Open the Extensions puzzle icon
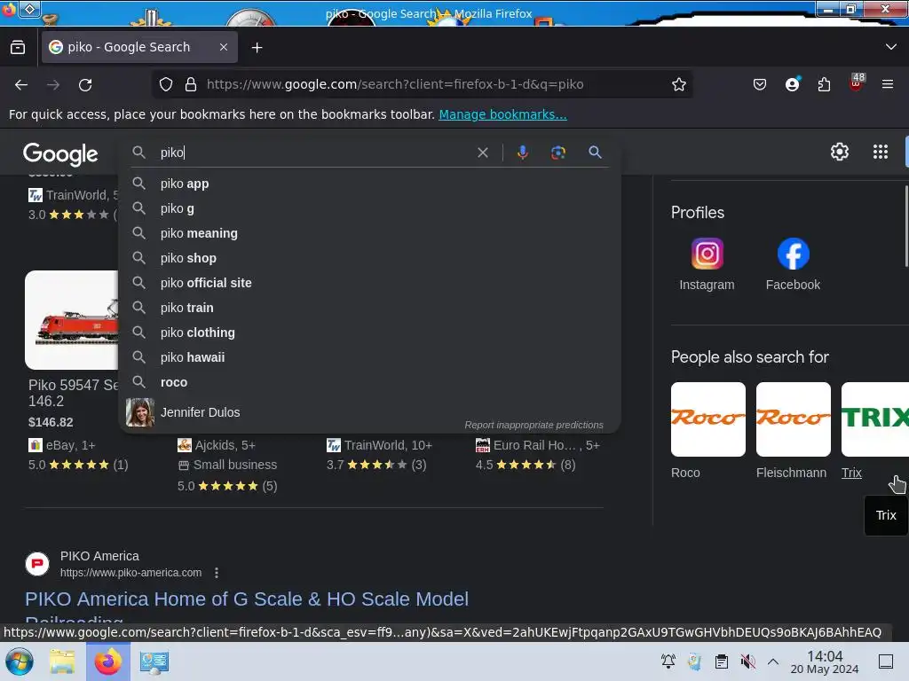The image size is (909, 681). click(824, 84)
